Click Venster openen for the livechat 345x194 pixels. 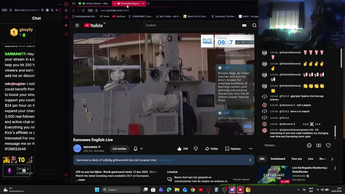pos(241,179)
